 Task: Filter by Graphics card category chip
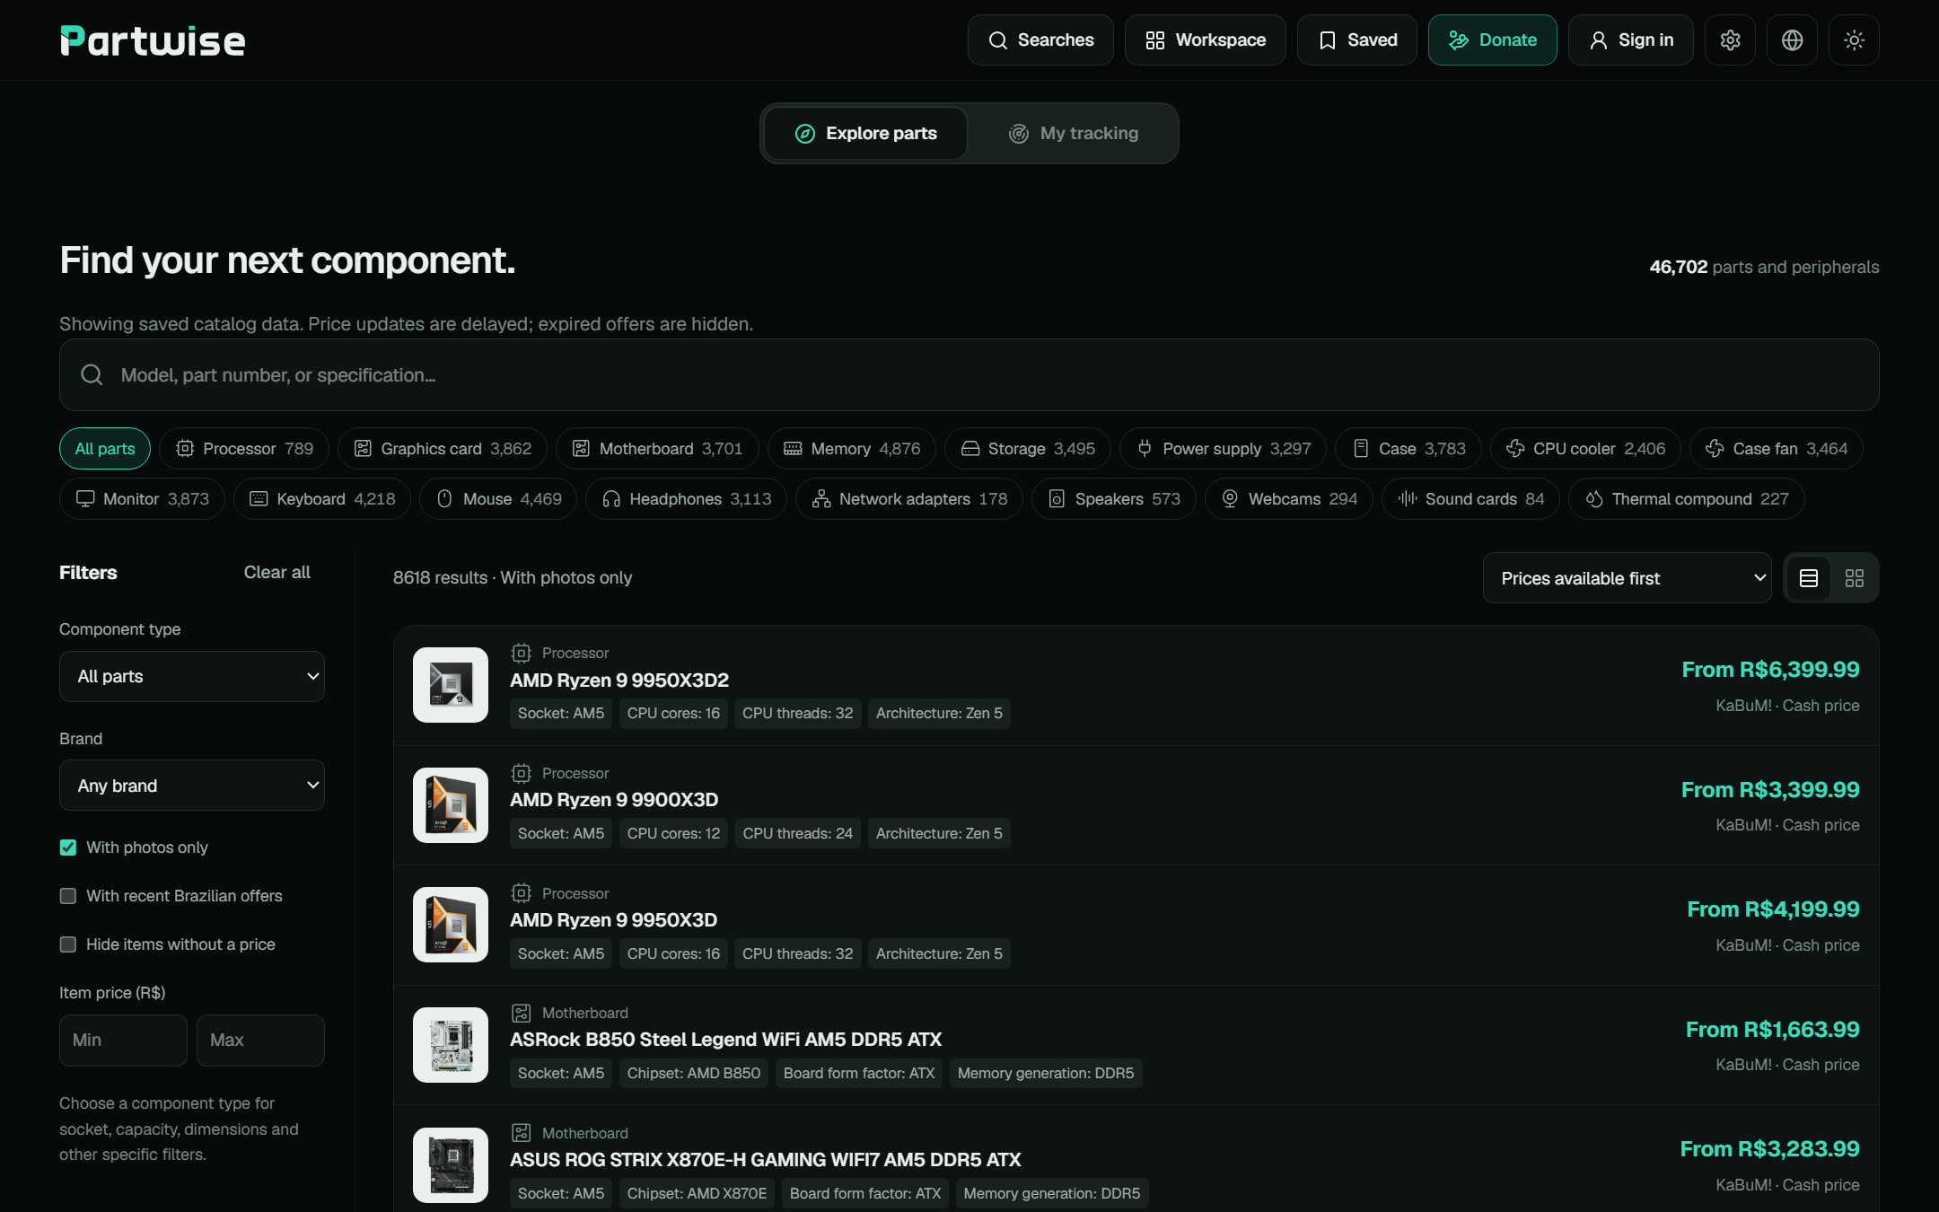[443, 448]
